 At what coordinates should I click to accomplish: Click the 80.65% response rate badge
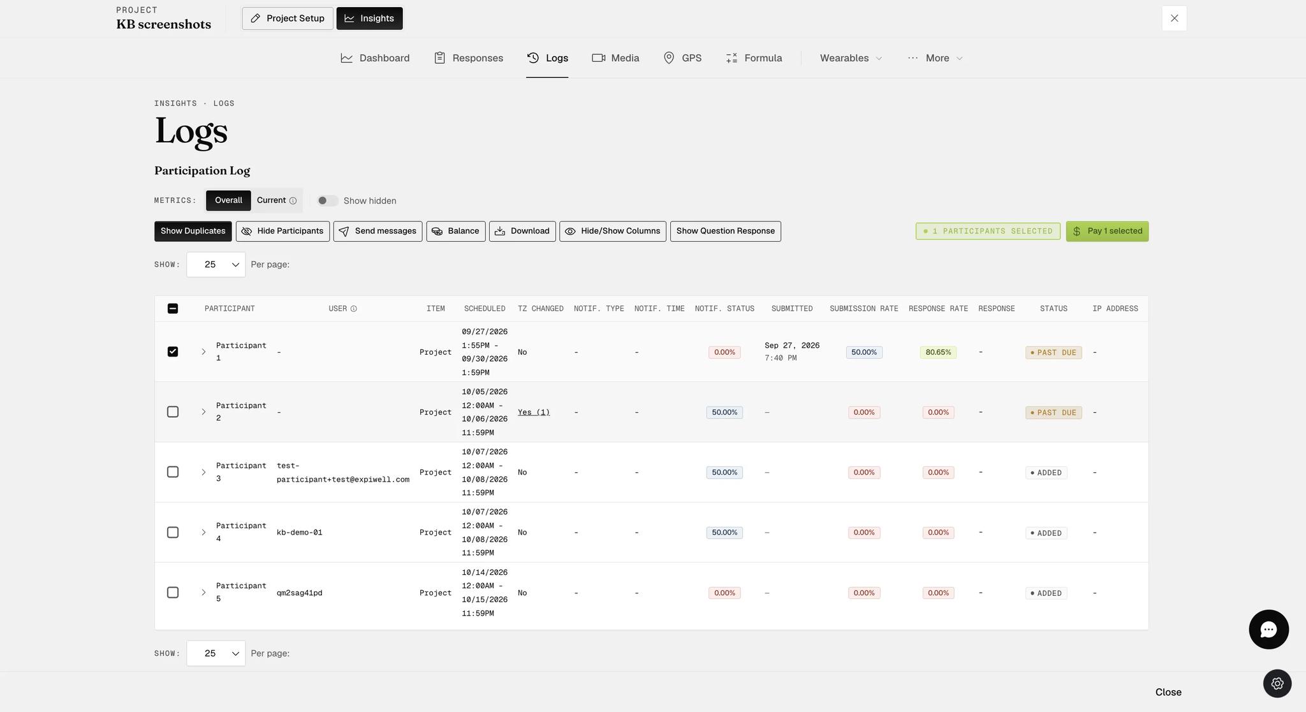(938, 352)
